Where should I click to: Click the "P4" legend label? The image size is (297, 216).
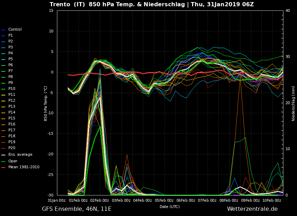click(x=10, y=53)
